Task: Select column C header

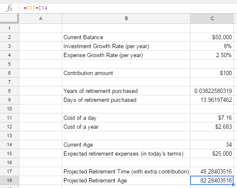Action: (x=212, y=18)
